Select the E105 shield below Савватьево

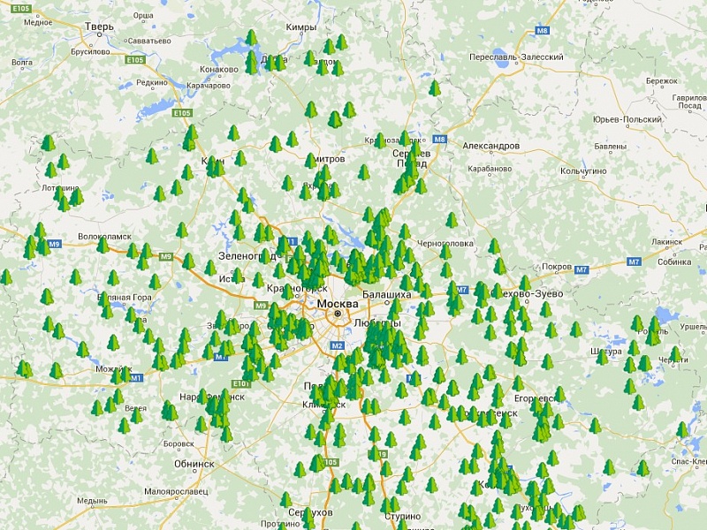[x=135, y=59]
